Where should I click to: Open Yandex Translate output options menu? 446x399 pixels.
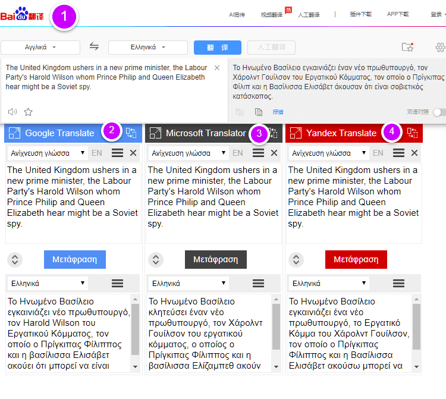tap(398, 283)
